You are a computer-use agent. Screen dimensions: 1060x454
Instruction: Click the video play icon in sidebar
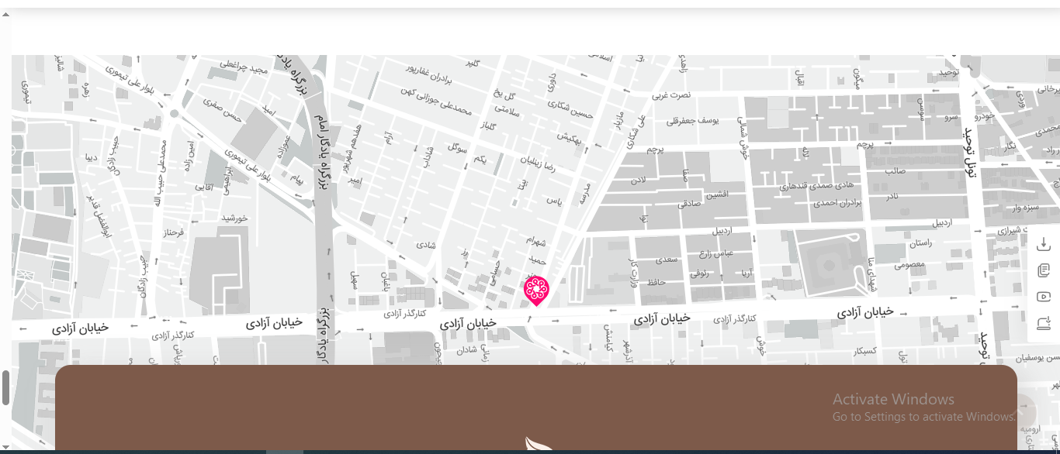(1044, 297)
